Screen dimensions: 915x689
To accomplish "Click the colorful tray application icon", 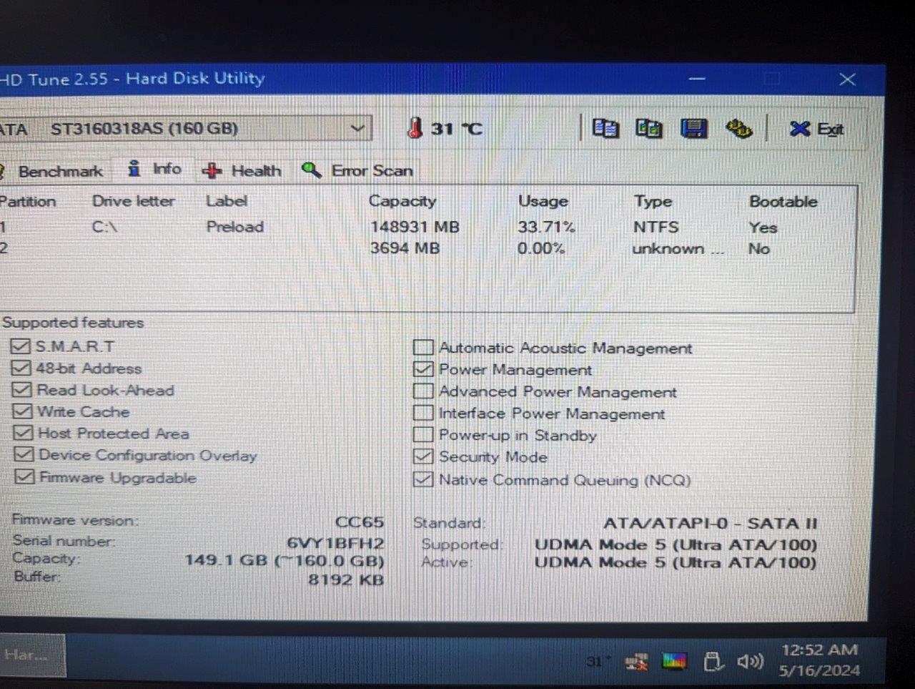I will 674,661.
